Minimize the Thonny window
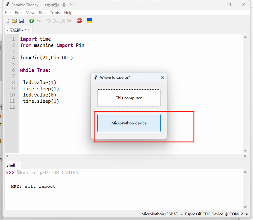Screen dimensions: 253x220 (215, 5)
